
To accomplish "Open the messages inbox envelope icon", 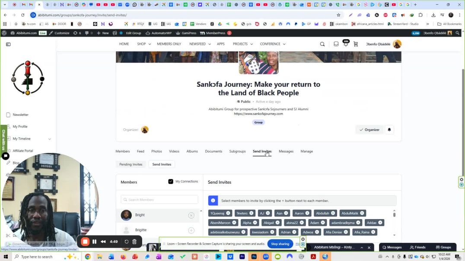I will (x=336, y=44).
